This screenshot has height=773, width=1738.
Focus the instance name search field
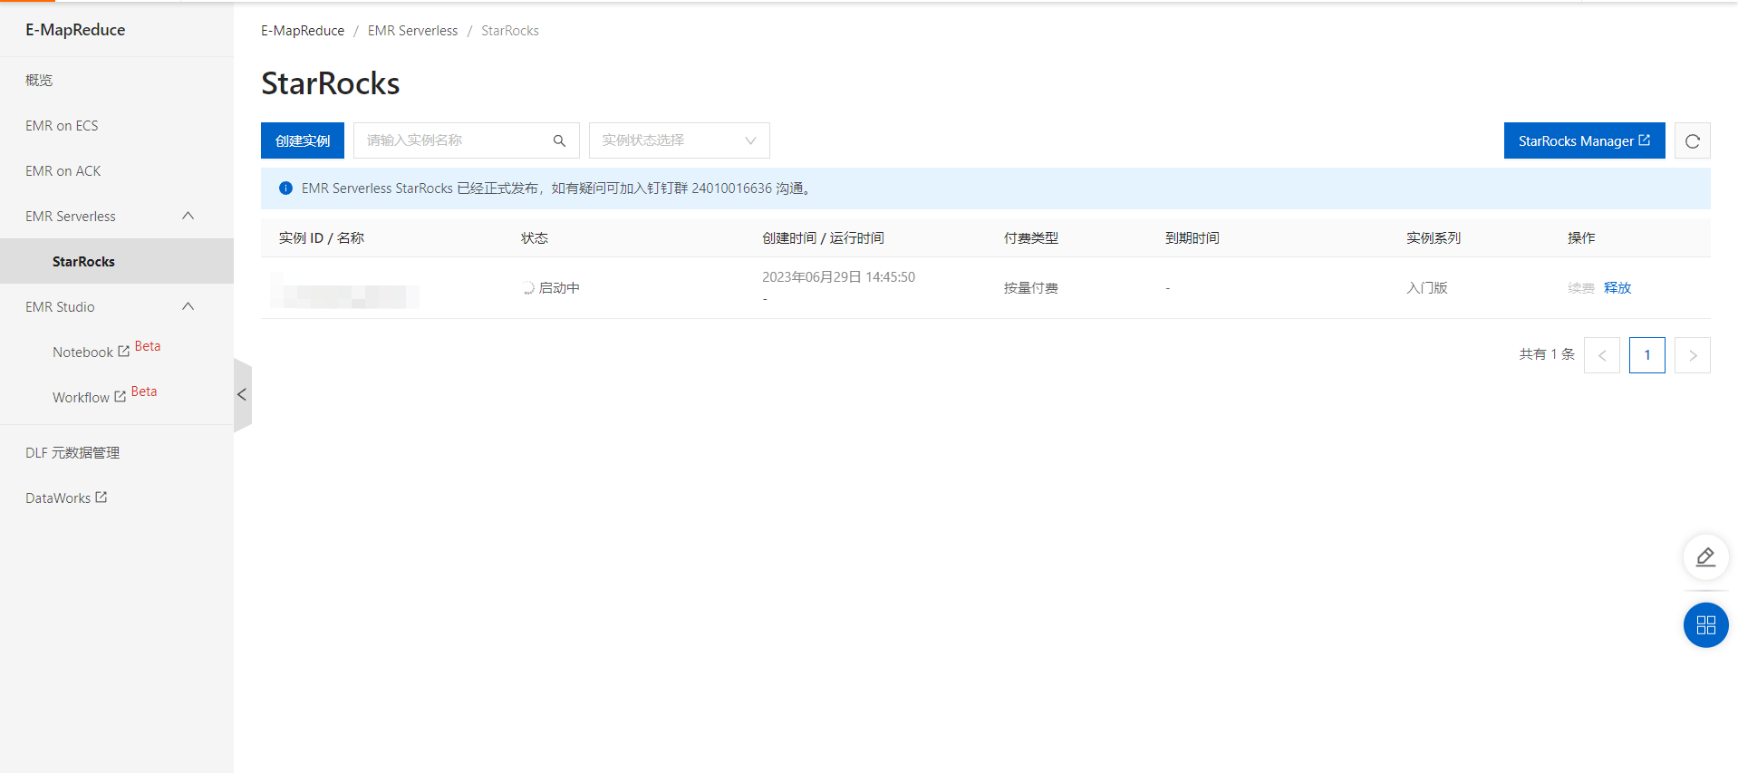tap(453, 140)
